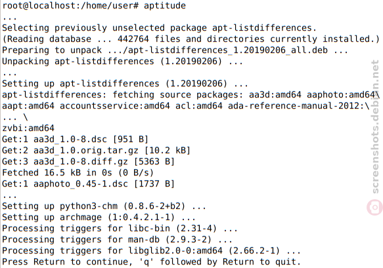Click the 'aaphoto_0.45-1.dsc' line
383x268 pixels.
pos(89,183)
